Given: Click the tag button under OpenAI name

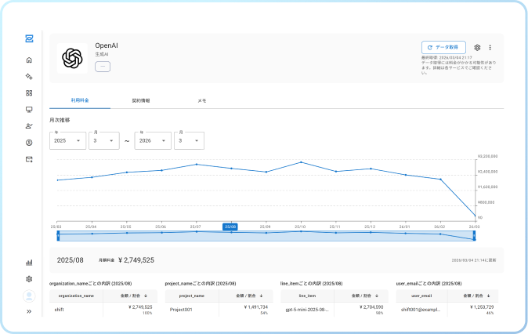Looking at the screenshot, I should (103, 67).
